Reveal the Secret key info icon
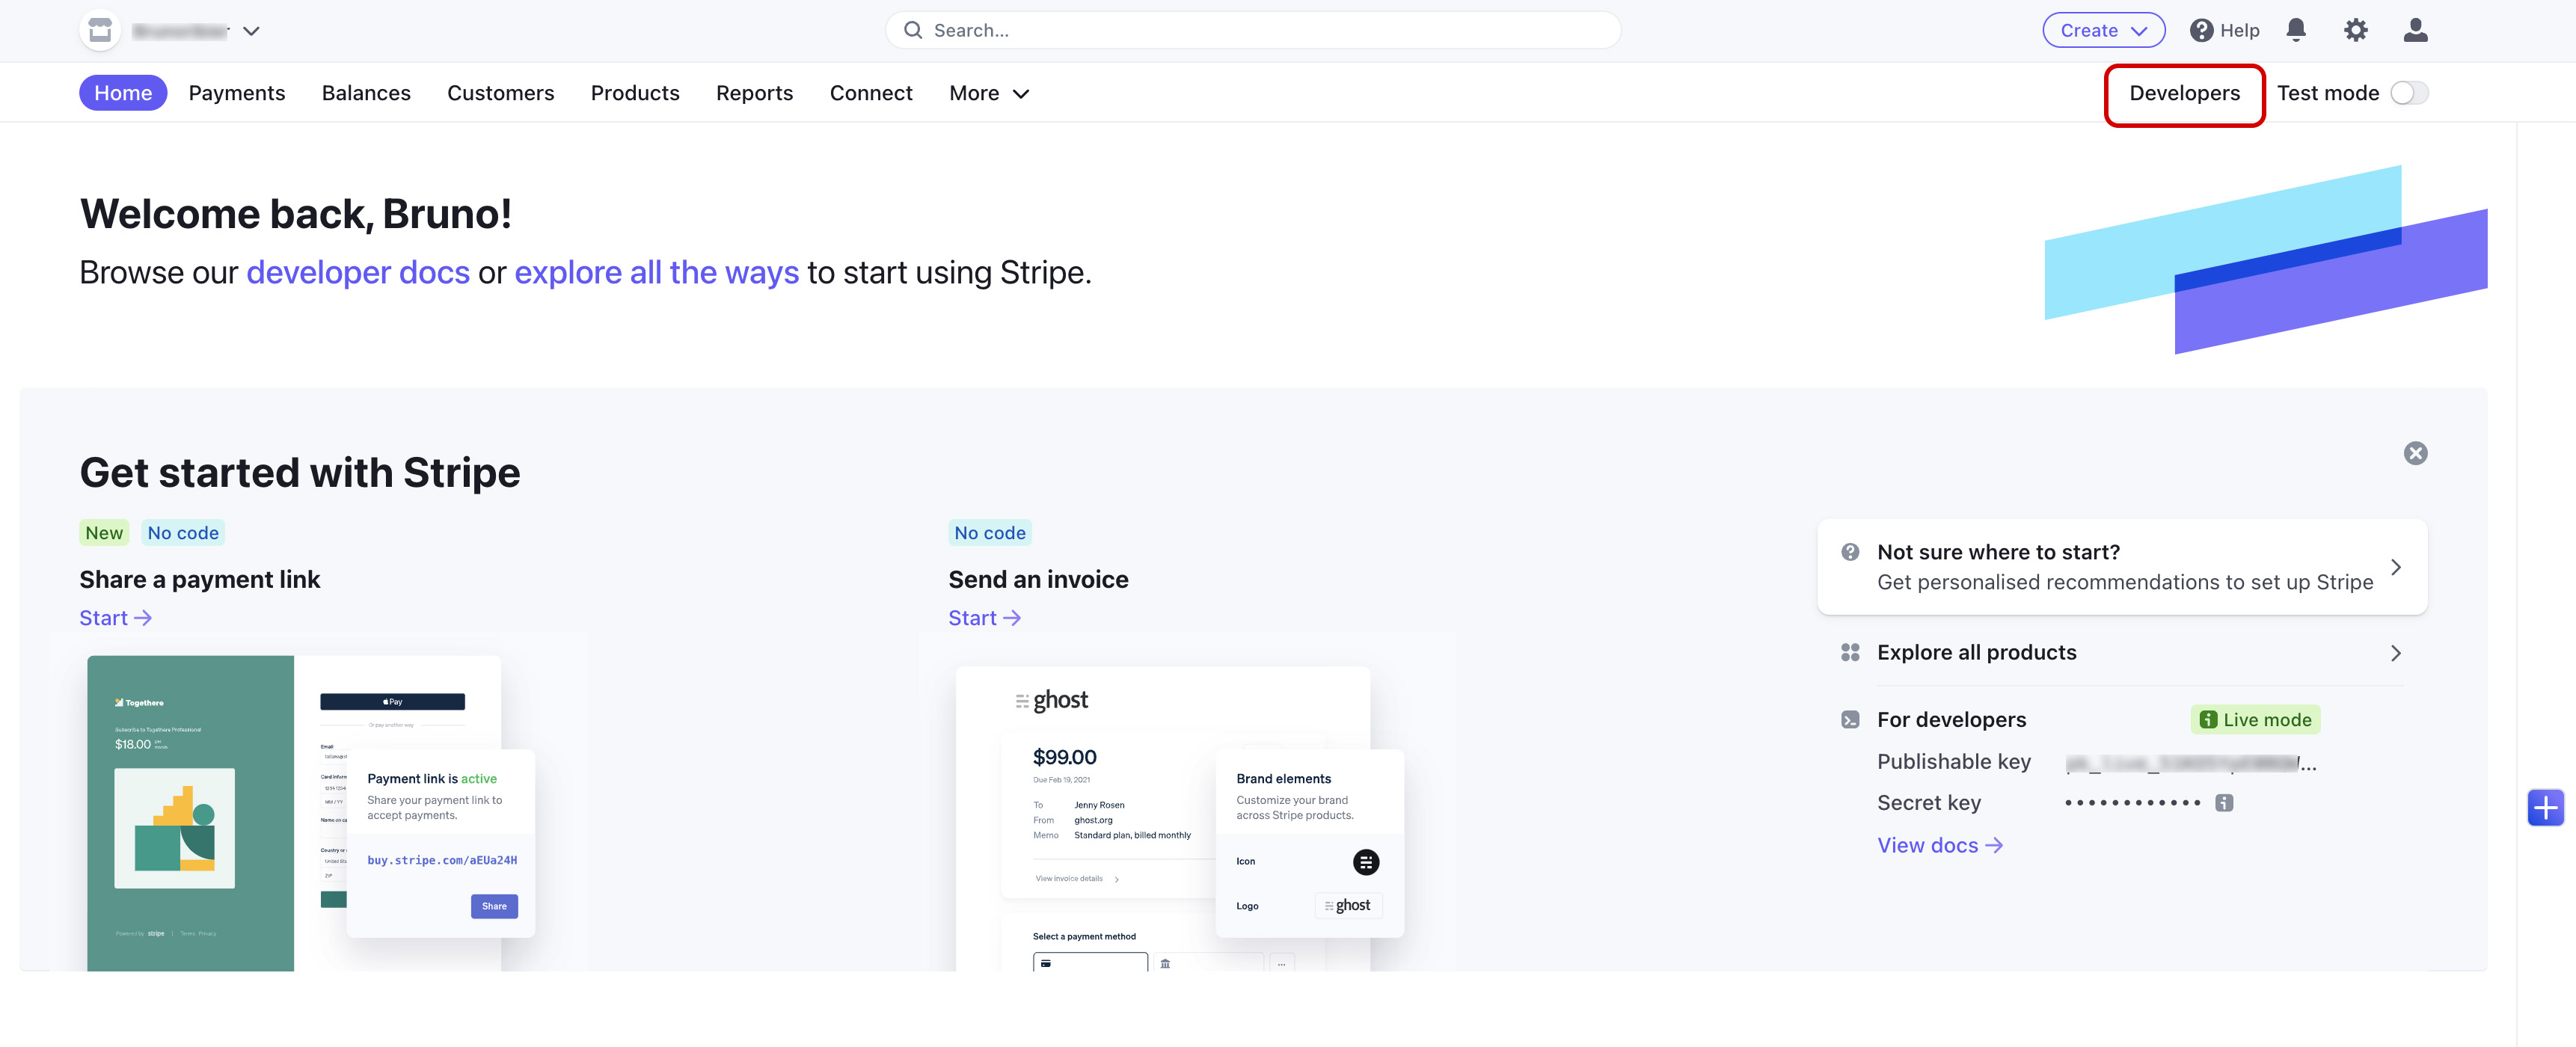 tap(2224, 803)
